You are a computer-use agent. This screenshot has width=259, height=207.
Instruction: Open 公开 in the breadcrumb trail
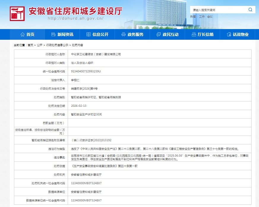tap(40, 45)
